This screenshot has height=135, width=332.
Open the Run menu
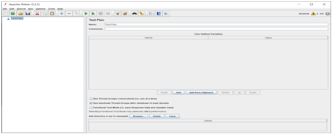[31, 9]
